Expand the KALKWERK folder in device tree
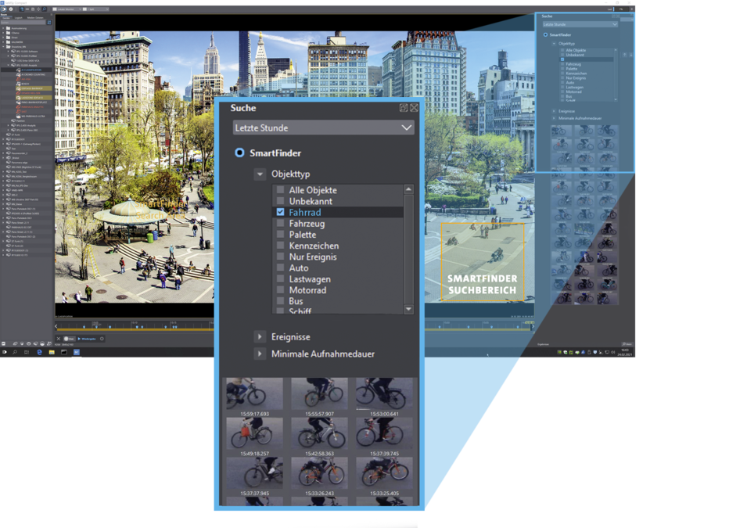The width and height of the screenshot is (747, 528). (3, 42)
